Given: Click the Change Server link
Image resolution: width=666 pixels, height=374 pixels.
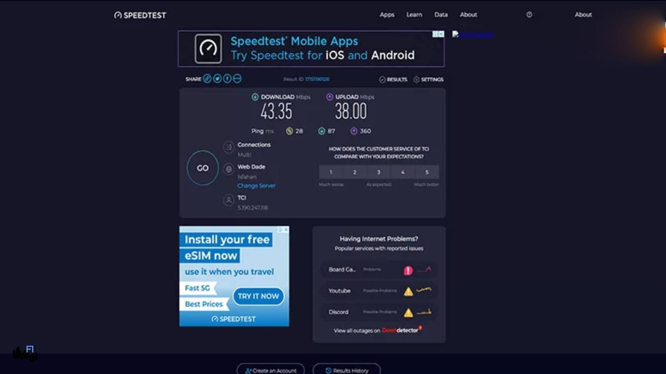Looking at the screenshot, I should pyautogui.click(x=256, y=186).
